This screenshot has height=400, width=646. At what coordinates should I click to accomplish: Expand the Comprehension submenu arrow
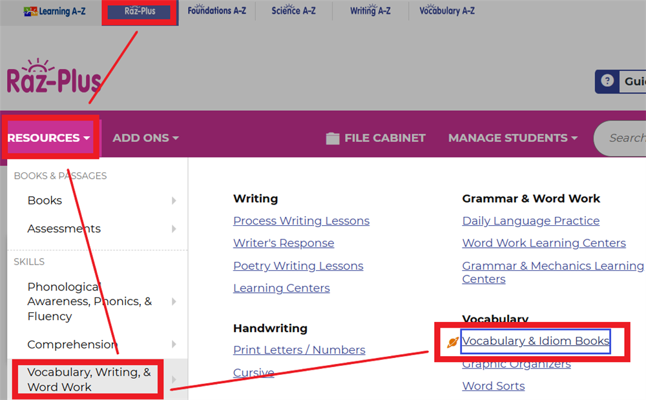click(174, 344)
